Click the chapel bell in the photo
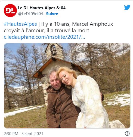133x137 pixels. click(x=54, y=51)
